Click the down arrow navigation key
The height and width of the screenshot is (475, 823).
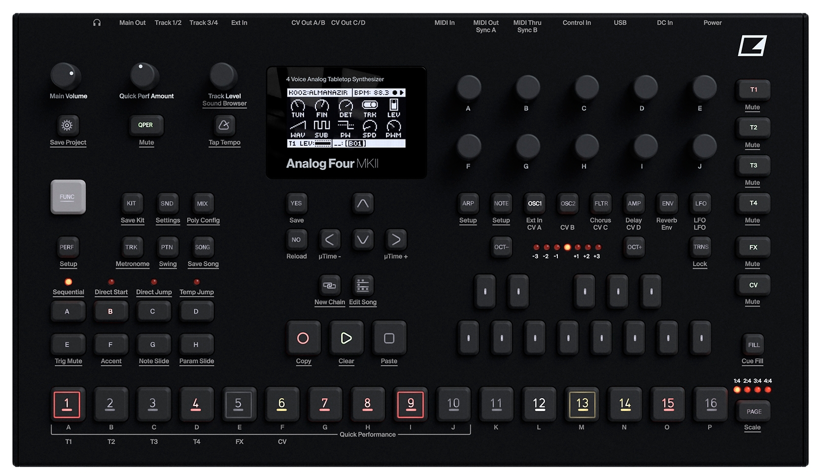(x=363, y=240)
